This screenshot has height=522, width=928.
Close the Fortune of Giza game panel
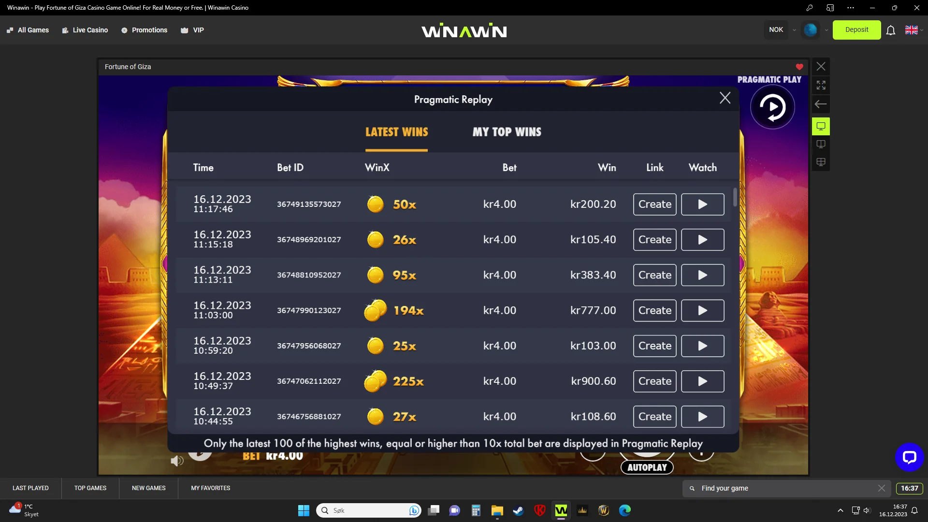(x=821, y=67)
